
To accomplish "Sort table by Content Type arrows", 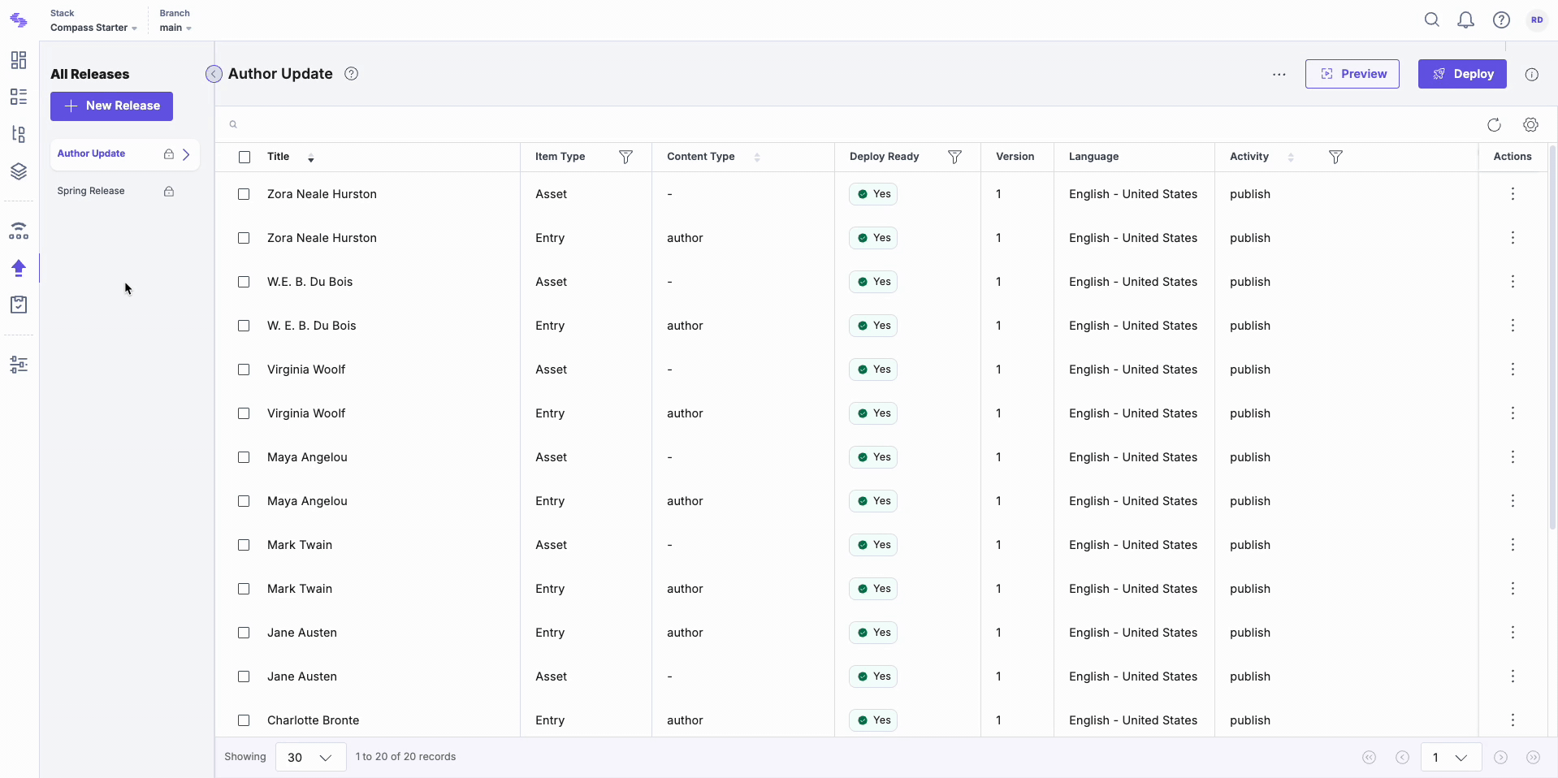I will 757,158.
